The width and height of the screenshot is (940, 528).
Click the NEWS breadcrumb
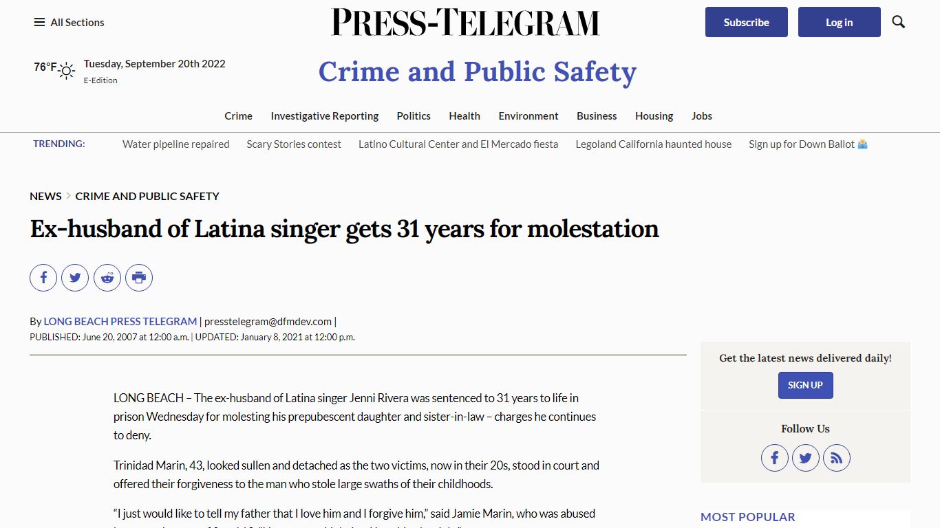point(45,196)
